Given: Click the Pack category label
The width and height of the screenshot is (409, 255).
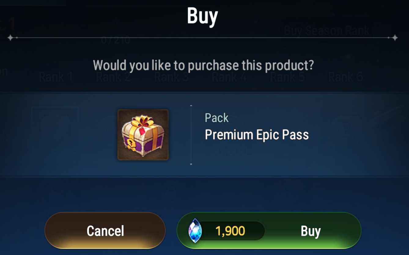Looking at the screenshot, I should point(217,118).
